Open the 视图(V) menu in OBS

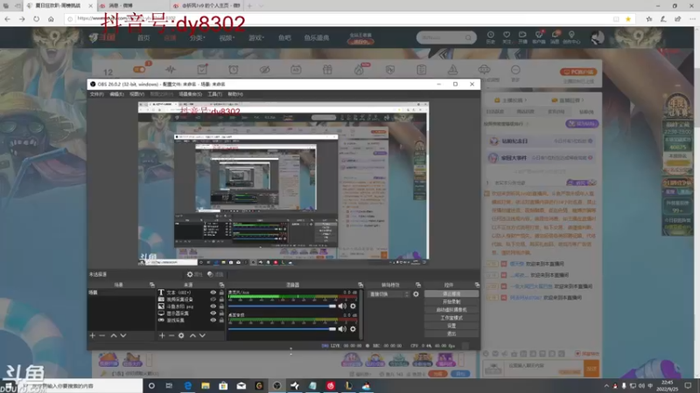[x=136, y=94]
